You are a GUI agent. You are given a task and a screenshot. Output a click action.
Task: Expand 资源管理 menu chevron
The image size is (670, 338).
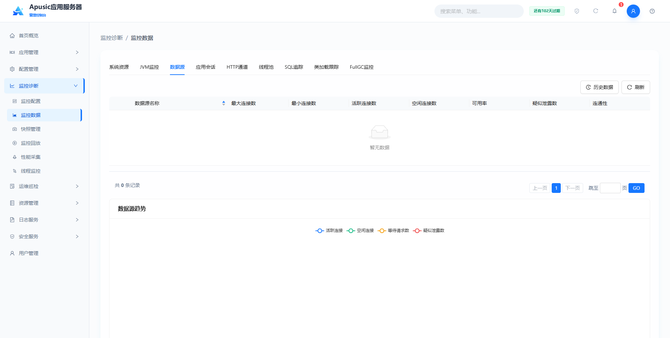coord(77,203)
